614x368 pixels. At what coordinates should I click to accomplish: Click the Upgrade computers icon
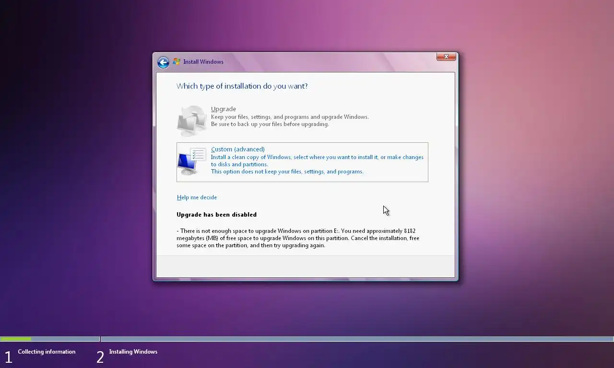(191, 120)
